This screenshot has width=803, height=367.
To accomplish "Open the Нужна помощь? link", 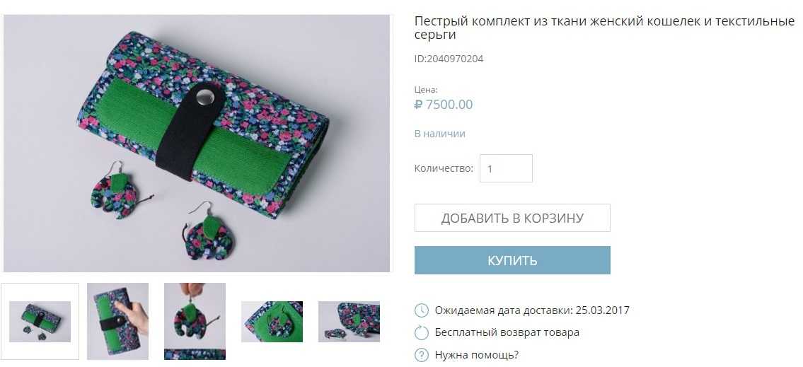I will point(477,355).
